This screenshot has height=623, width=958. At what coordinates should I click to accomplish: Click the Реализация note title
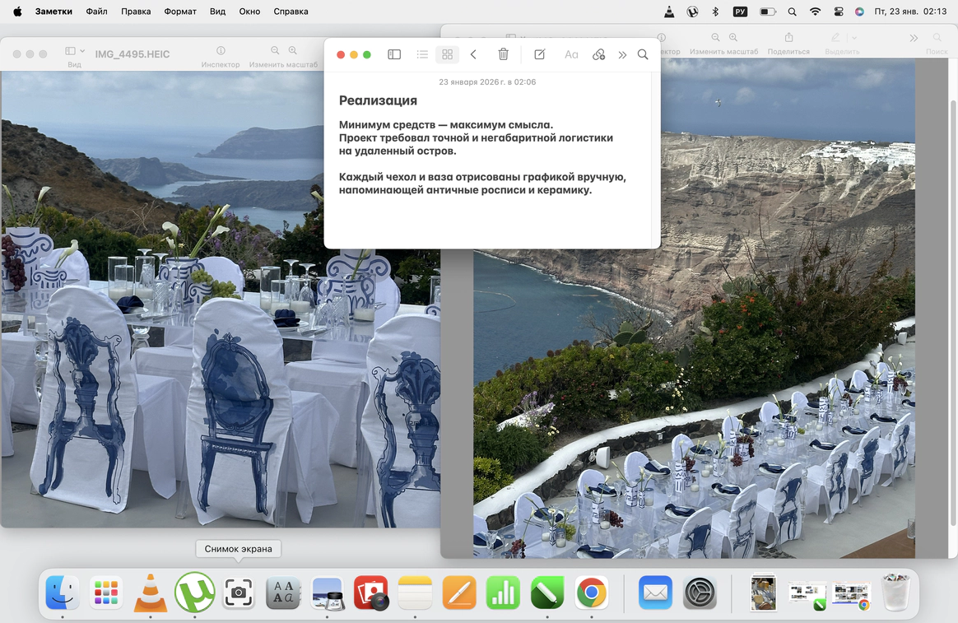click(378, 100)
